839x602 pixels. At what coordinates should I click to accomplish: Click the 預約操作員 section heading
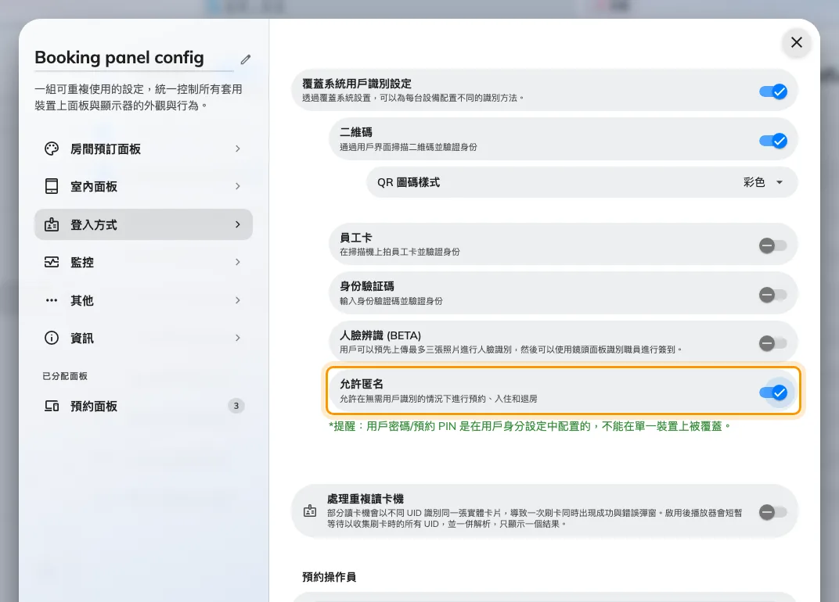329,577
